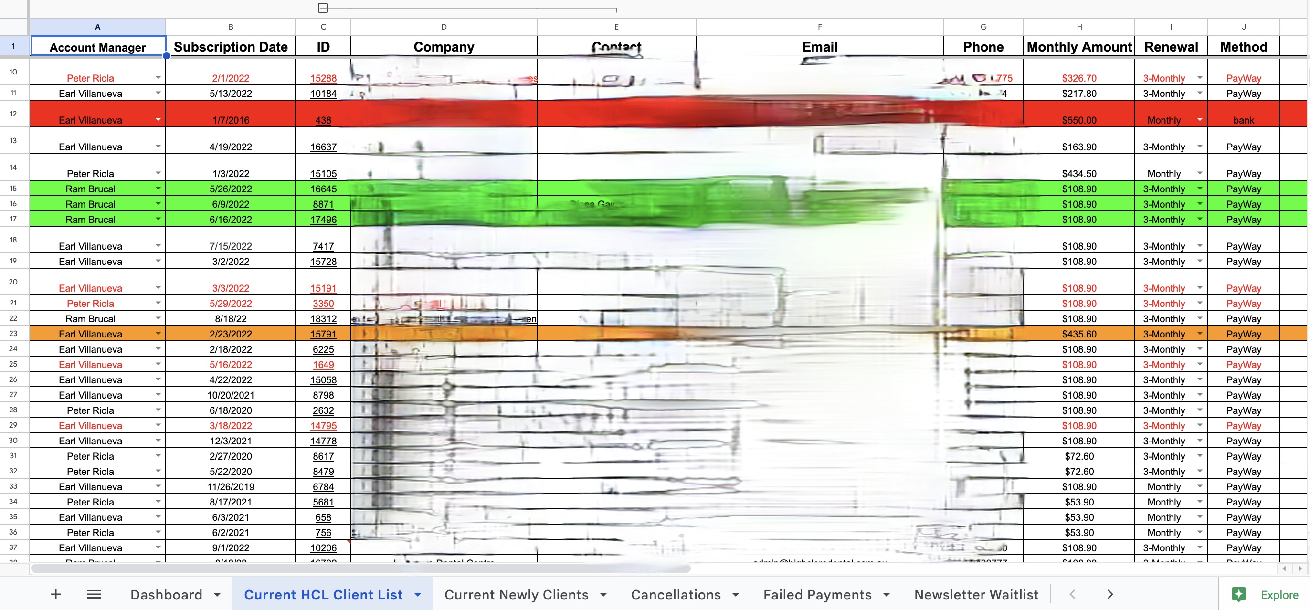Open Failed Payments tab menu arrow
Image resolution: width=1310 pixels, height=610 pixels.
[x=887, y=595]
